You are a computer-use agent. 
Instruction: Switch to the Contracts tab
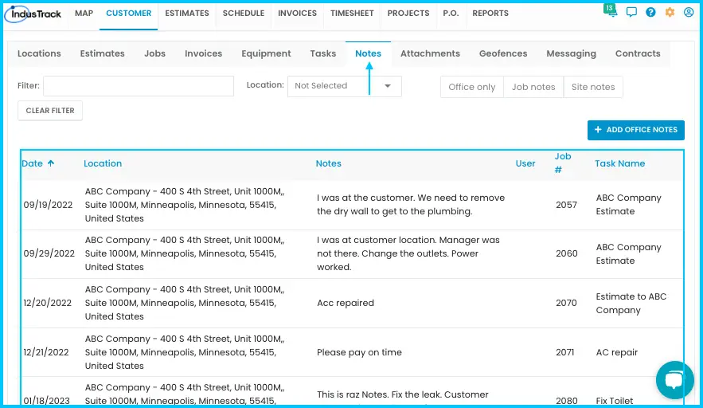[638, 53]
